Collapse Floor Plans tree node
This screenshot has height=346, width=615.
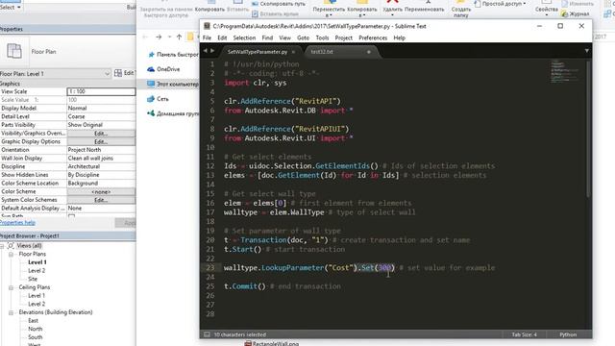click(11, 254)
